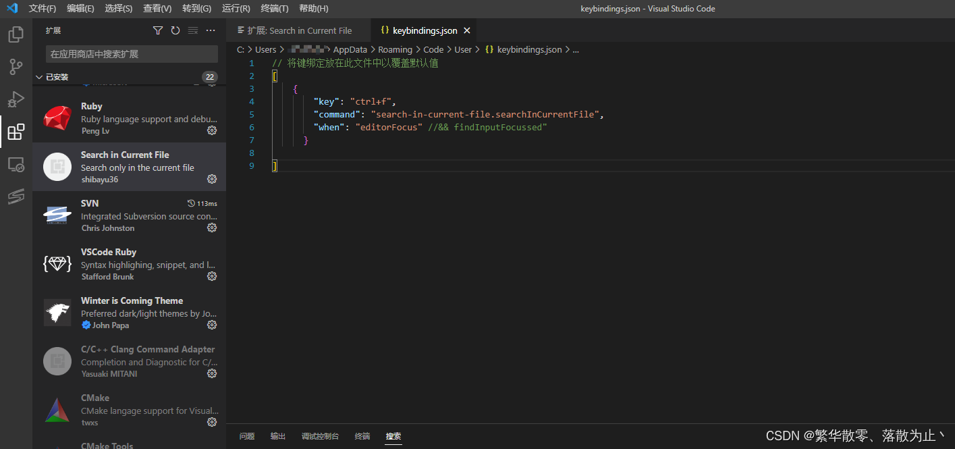Click the VSCode Ruby extension logo

(x=57, y=264)
